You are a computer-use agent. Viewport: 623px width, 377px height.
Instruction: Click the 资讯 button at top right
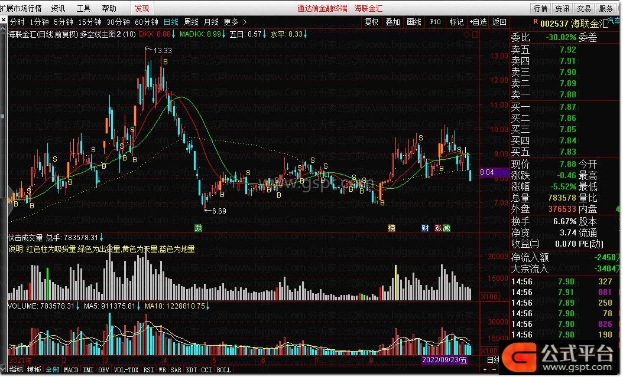[x=562, y=8]
